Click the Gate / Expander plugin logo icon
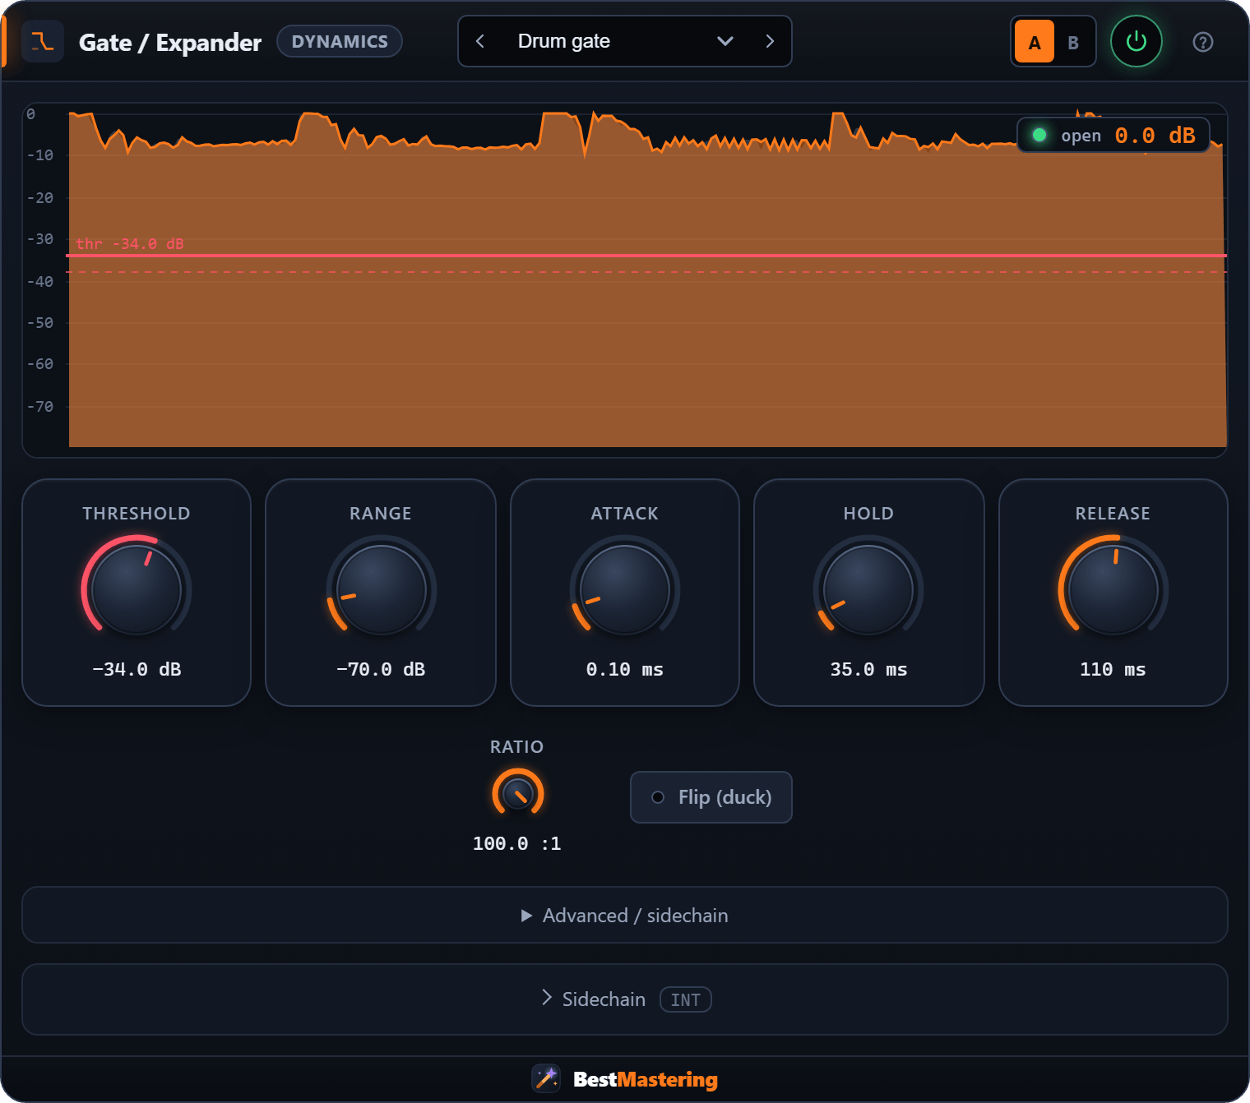This screenshot has height=1103, width=1250. click(43, 41)
